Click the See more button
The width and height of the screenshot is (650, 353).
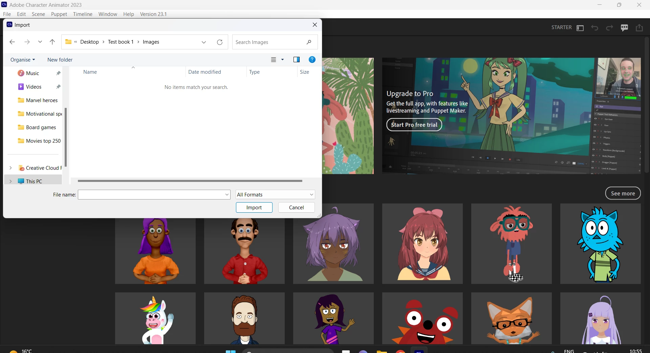[623, 193]
